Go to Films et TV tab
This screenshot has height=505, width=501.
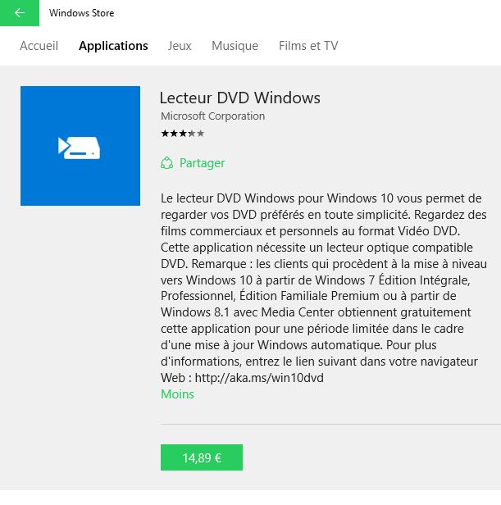pos(308,46)
